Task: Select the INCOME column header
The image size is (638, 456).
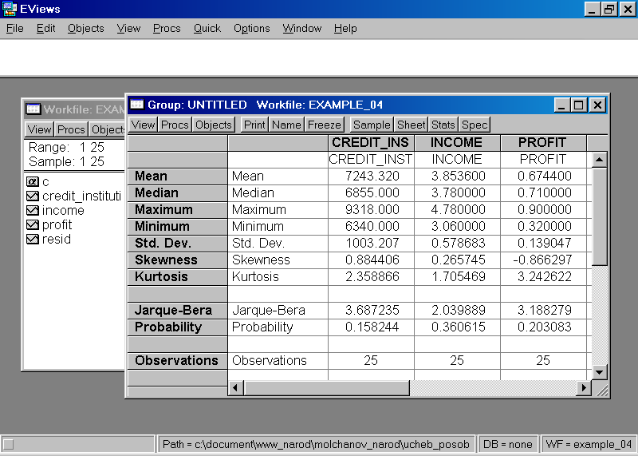Action: point(456,143)
